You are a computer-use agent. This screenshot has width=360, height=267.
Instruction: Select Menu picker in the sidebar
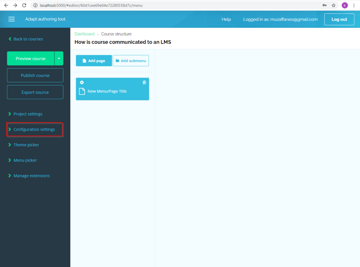(x=25, y=160)
